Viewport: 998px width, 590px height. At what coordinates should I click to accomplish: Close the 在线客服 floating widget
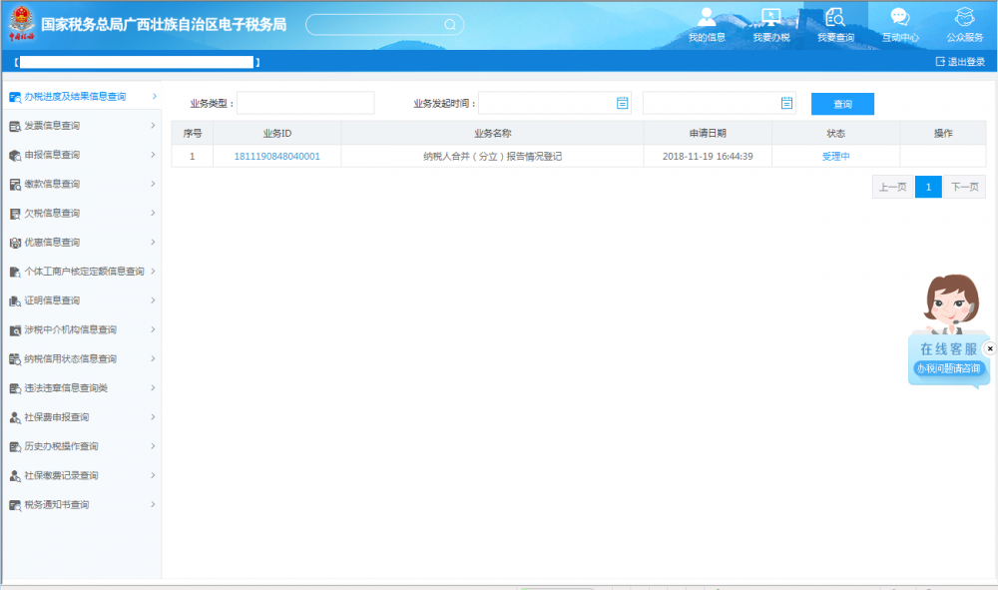(x=989, y=348)
